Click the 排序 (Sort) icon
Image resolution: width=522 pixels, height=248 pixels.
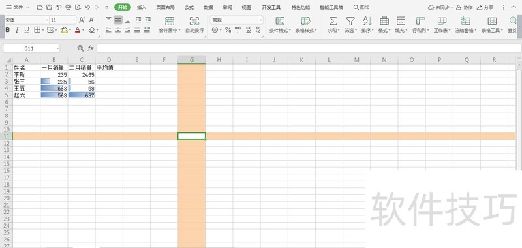(367, 22)
